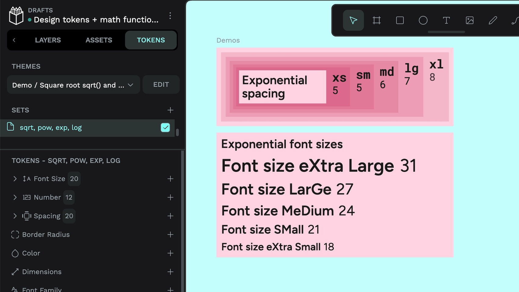Select the Exponential font sizes heading text
Image resolution: width=519 pixels, height=292 pixels.
pos(282,144)
